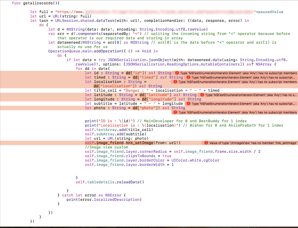
Task: Click the 'for dd in data{' loop line
Action: (93, 69)
